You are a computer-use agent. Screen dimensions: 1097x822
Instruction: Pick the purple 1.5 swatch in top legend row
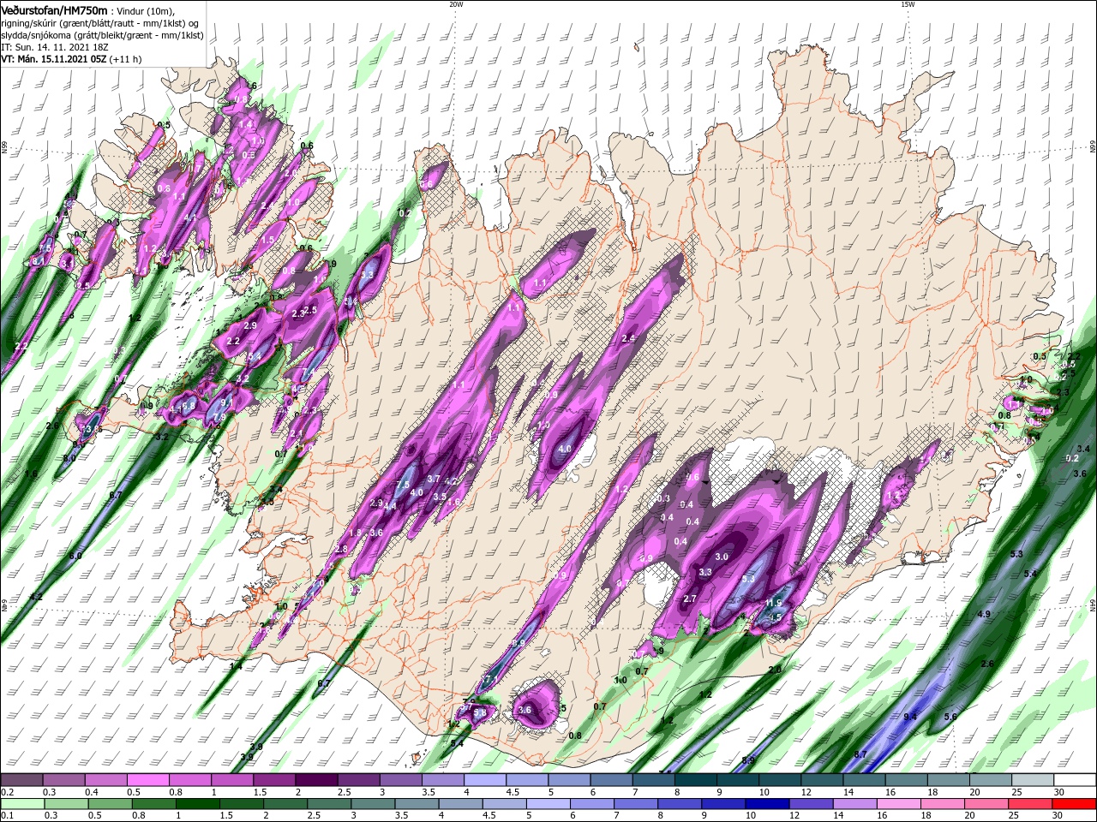pos(274,780)
